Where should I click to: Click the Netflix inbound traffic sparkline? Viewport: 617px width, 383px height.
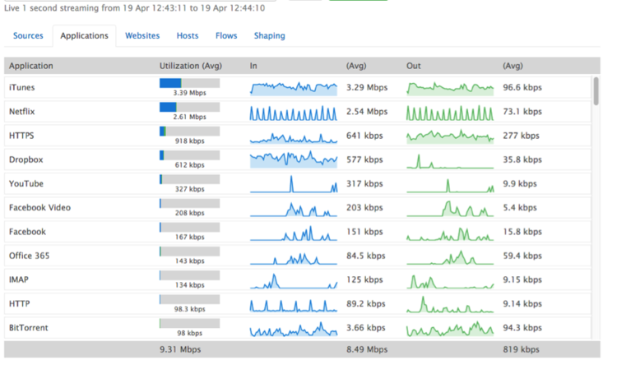pyautogui.click(x=294, y=113)
